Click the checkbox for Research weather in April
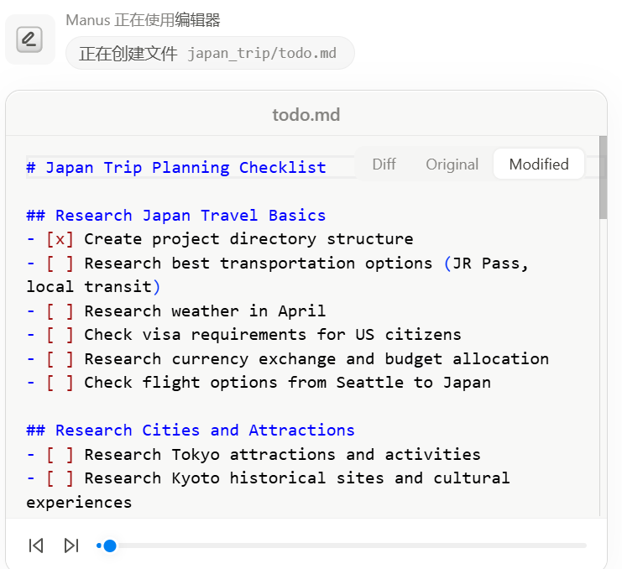Screen dimensions: 622x569 (60, 311)
